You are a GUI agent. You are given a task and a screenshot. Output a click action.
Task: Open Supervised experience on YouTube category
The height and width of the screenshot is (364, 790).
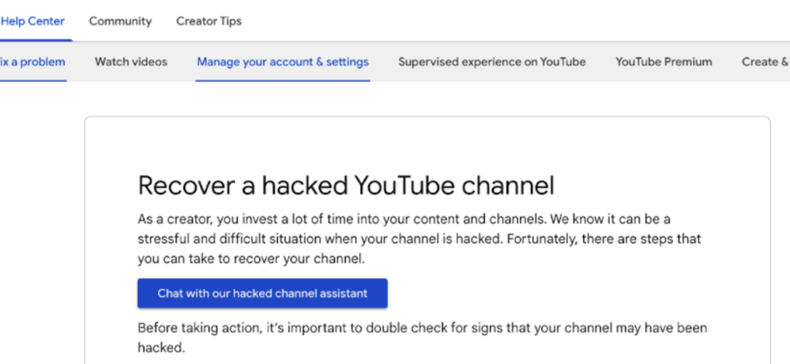point(491,62)
